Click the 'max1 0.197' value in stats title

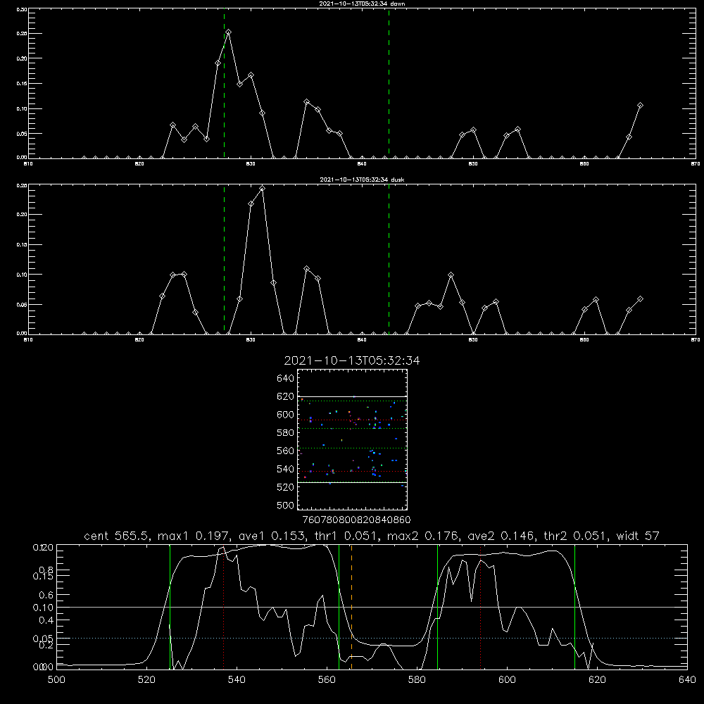point(193,536)
